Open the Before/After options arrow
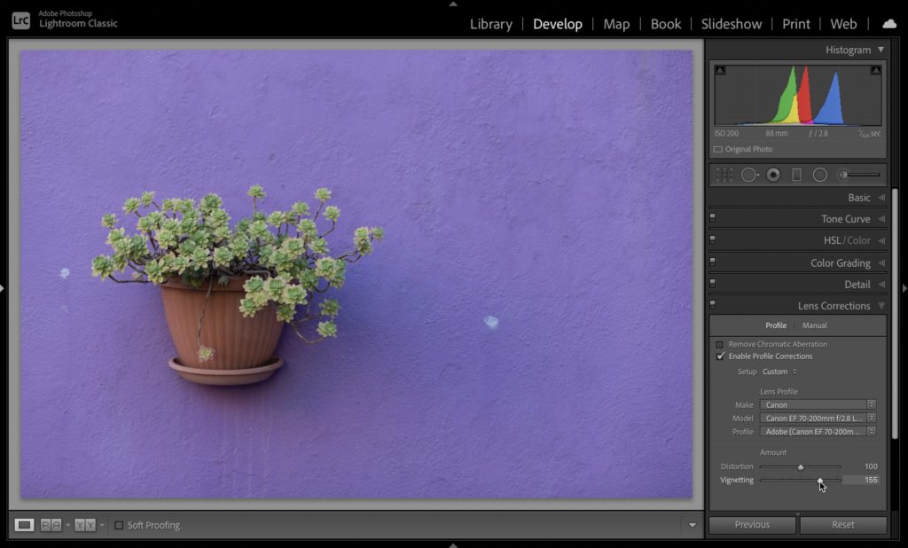The height and width of the screenshot is (548, 908). [x=102, y=526]
